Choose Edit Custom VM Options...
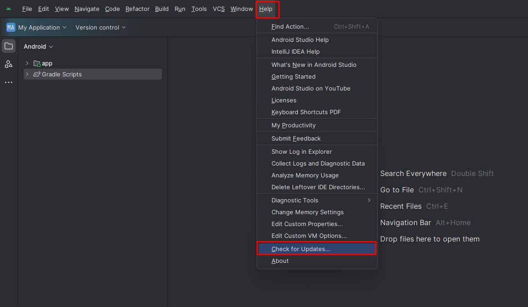528x307 pixels. click(x=317, y=236)
